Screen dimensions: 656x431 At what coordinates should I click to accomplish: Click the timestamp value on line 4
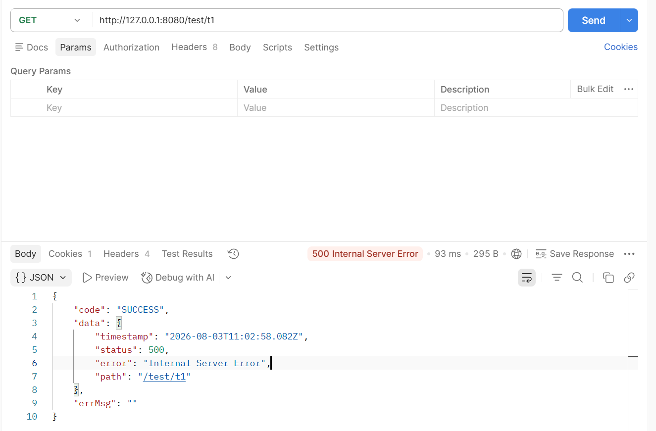(234, 336)
